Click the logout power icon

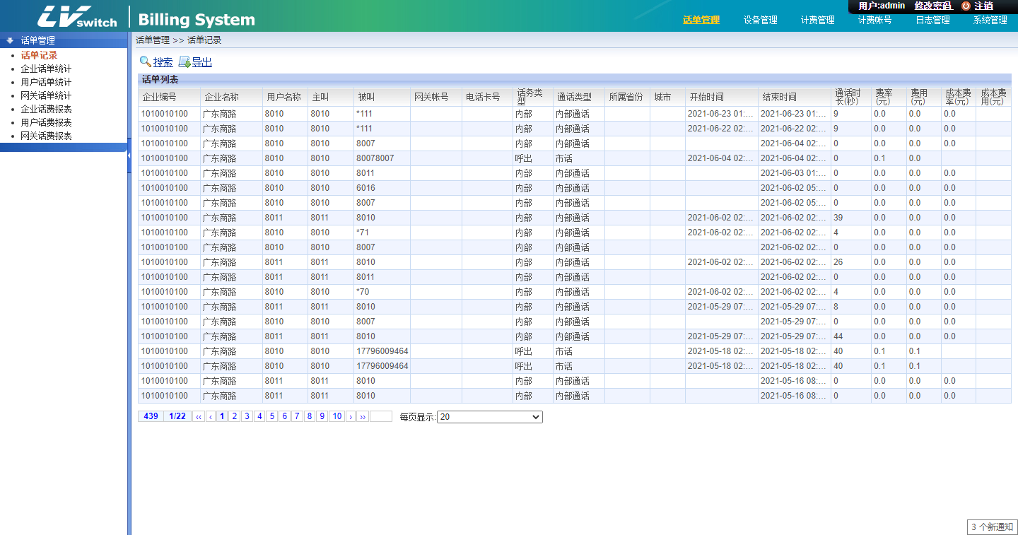coord(966,6)
